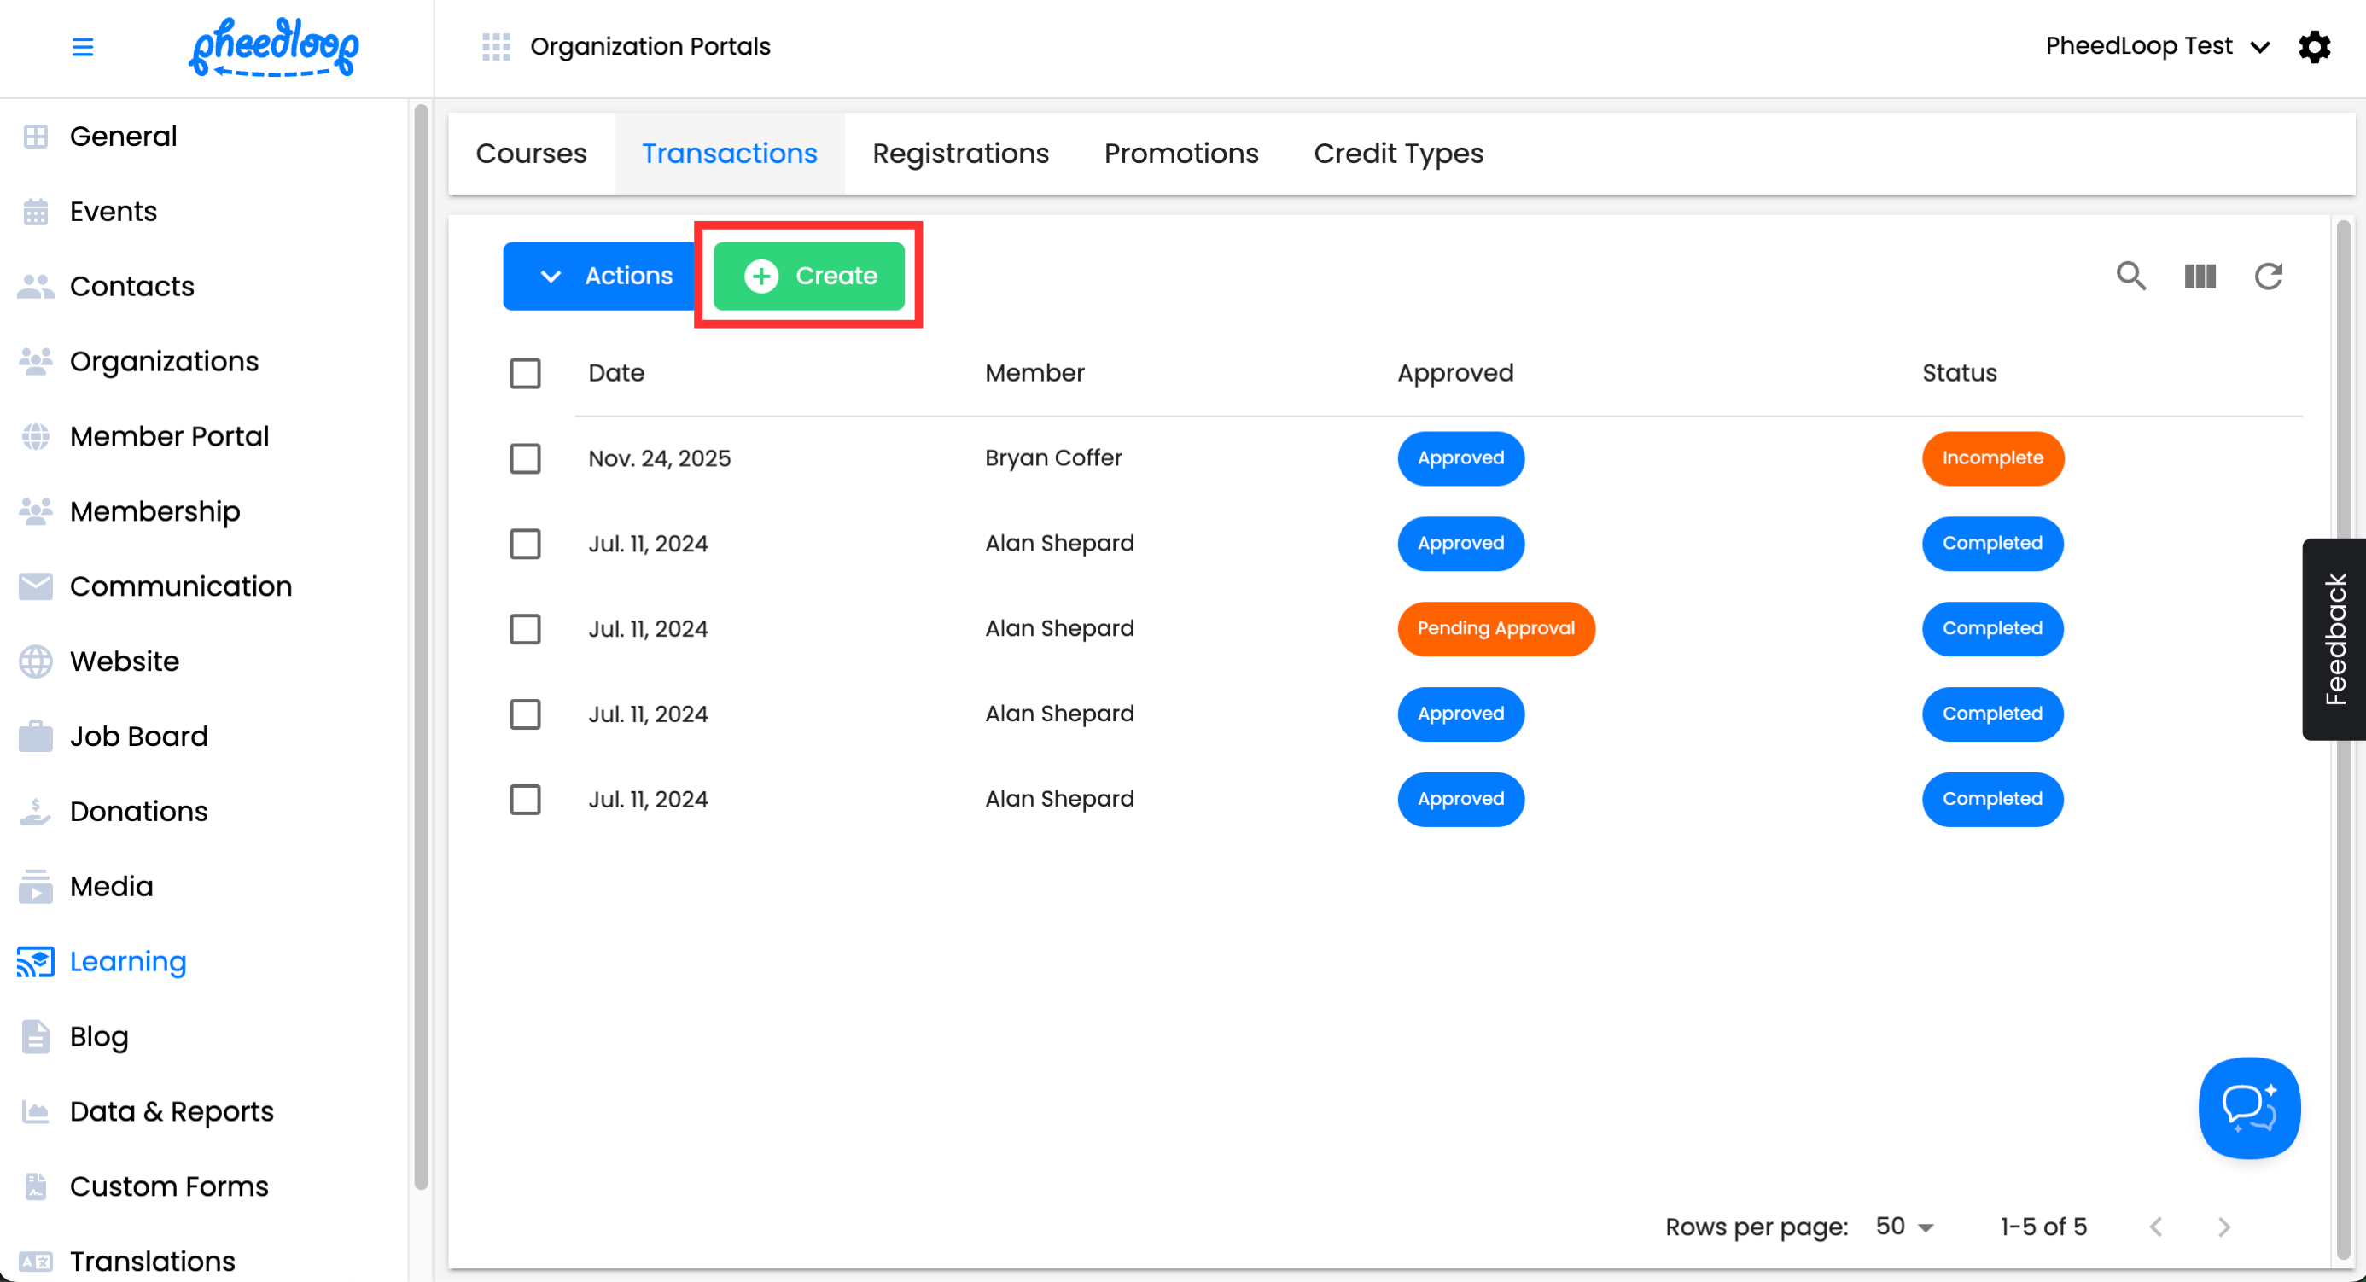Open the apps grid icon
The height and width of the screenshot is (1282, 2366).
coord(496,46)
